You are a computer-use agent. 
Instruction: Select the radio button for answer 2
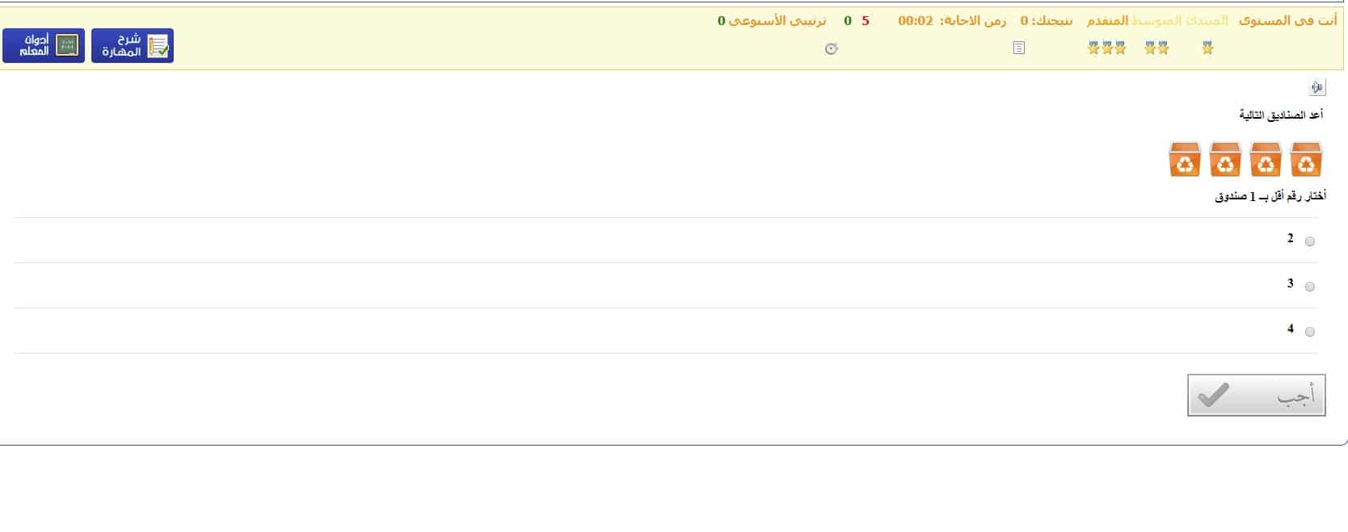[x=1310, y=241]
